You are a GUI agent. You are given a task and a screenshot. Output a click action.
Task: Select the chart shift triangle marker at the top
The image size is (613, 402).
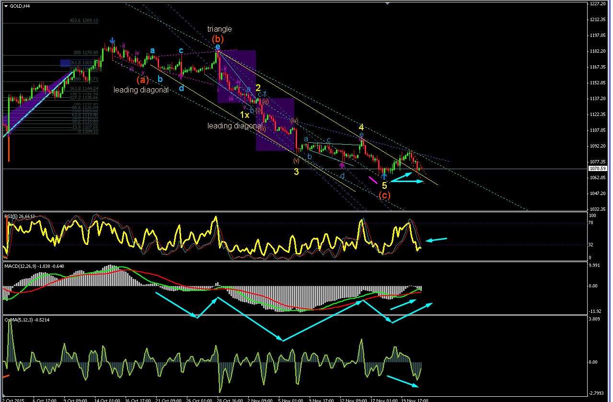tap(387, 4)
